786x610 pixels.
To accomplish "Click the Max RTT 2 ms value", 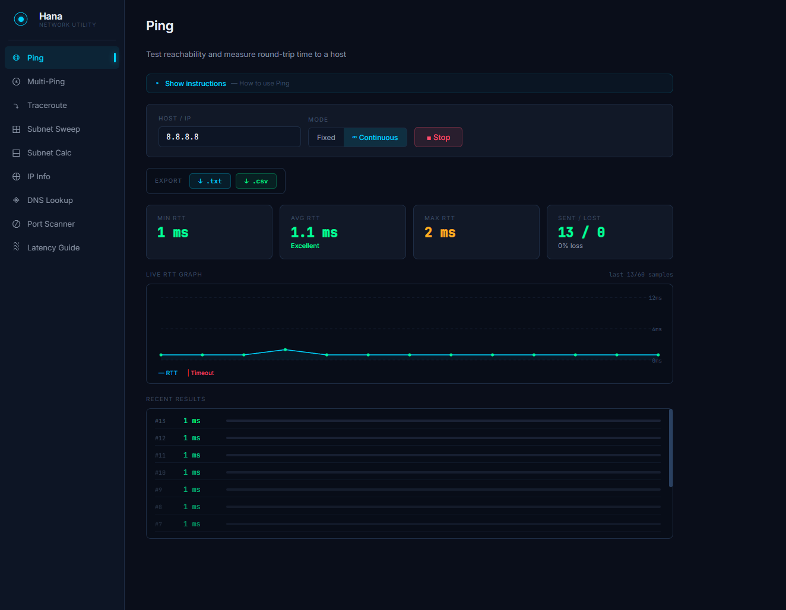I will tap(440, 233).
